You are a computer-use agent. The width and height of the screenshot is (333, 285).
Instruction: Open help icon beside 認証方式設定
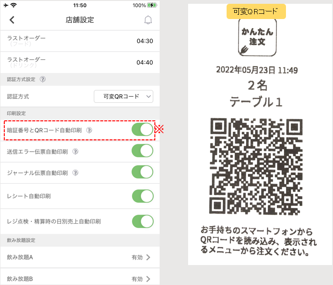43,79
